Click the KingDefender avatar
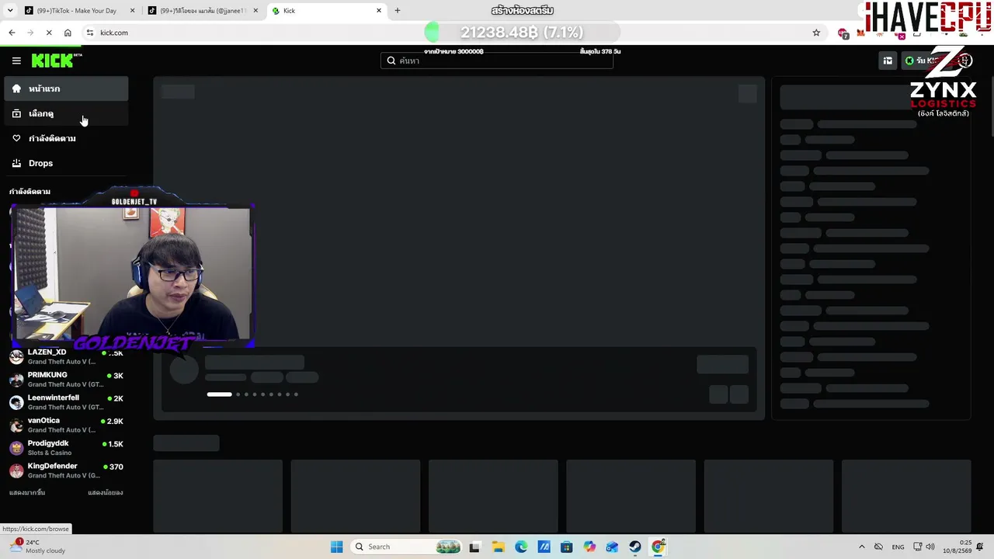The image size is (994, 559). point(16,471)
